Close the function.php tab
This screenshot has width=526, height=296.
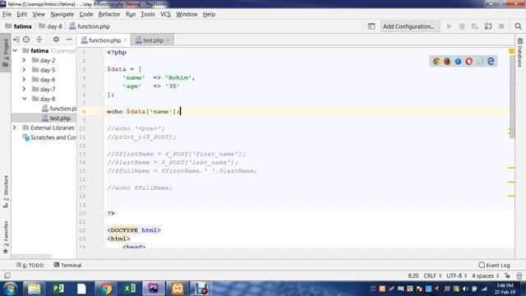point(126,40)
